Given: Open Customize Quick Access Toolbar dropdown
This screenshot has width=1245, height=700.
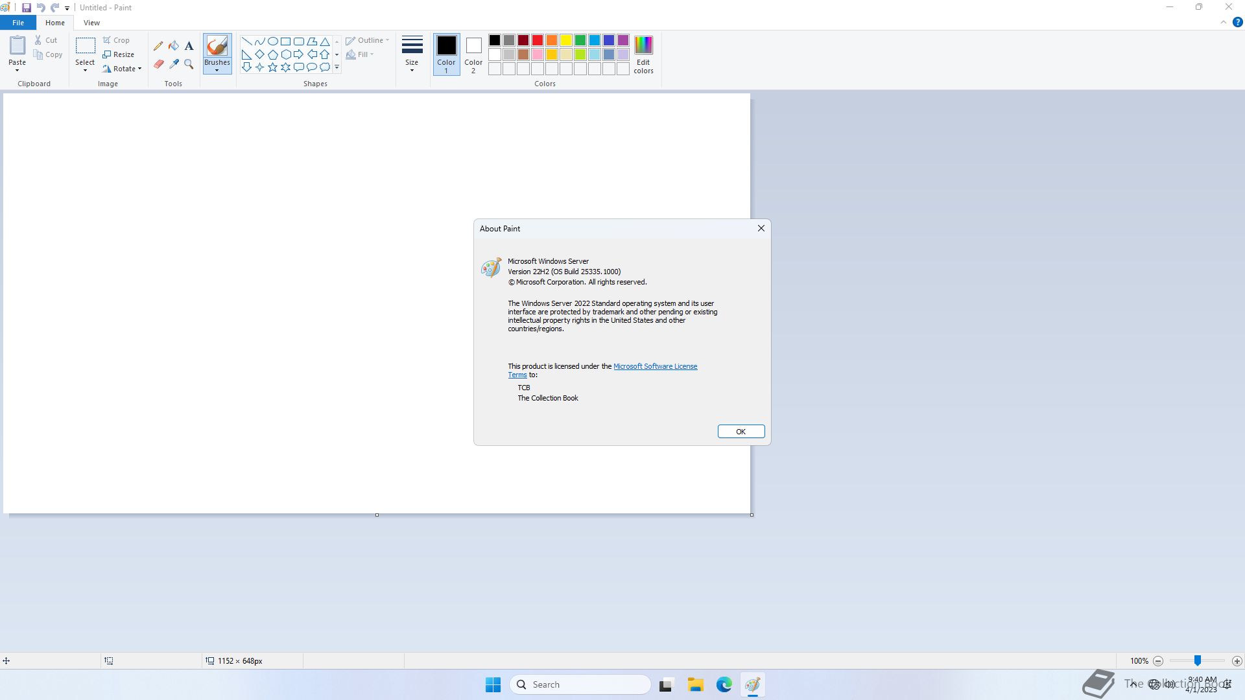Looking at the screenshot, I should 67,8.
